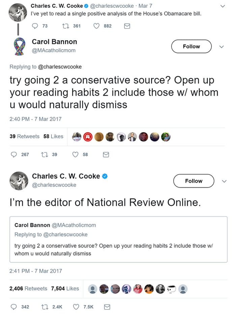Screen dimensions: 236x317
Task: View the 2,406 Retweets list
Action: [28, 289]
